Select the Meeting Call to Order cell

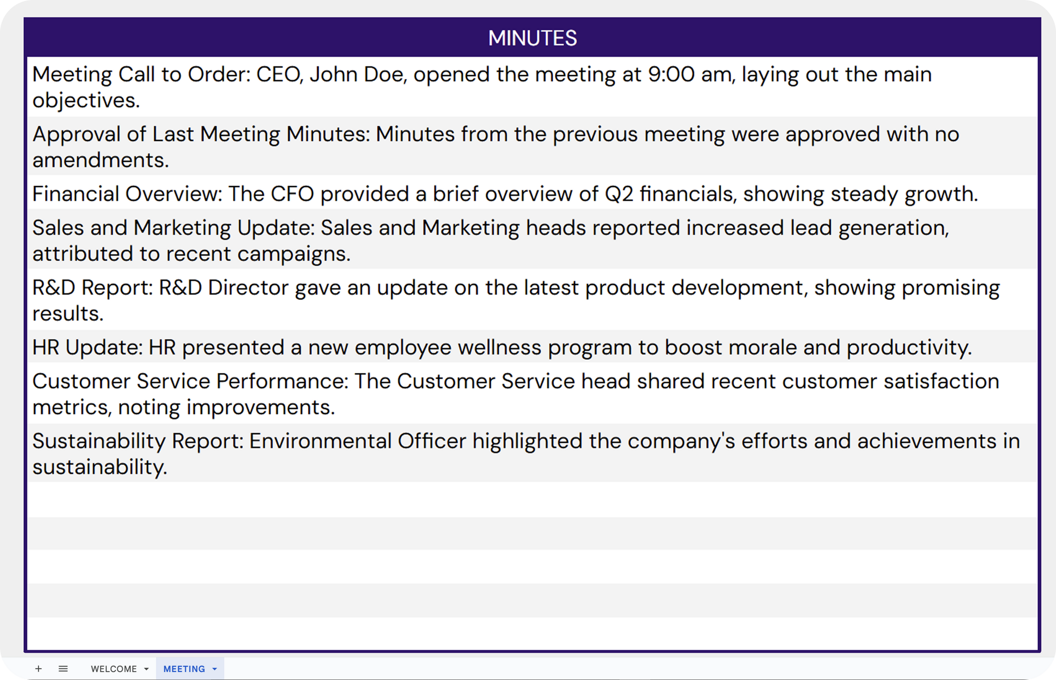pyautogui.click(x=532, y=87)
